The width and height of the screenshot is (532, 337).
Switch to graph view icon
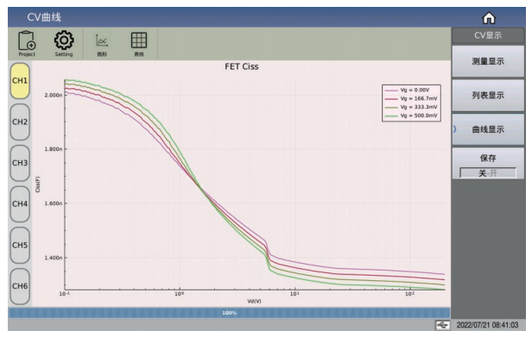click(102, 44)
